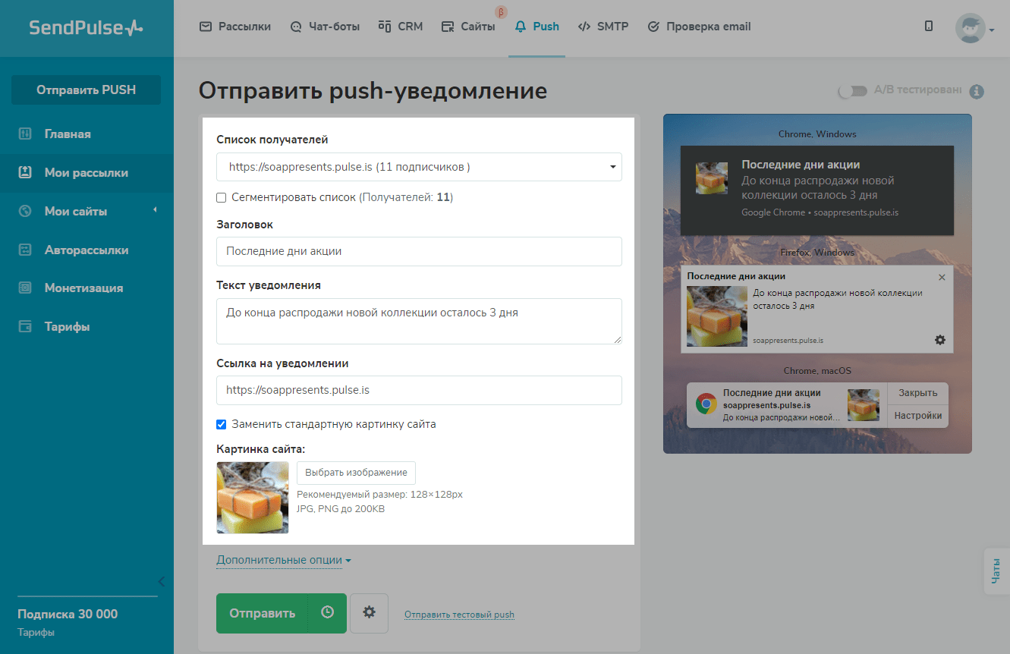Click soap image in Firefox preview
1010x654 pixels.
(716, 316)
